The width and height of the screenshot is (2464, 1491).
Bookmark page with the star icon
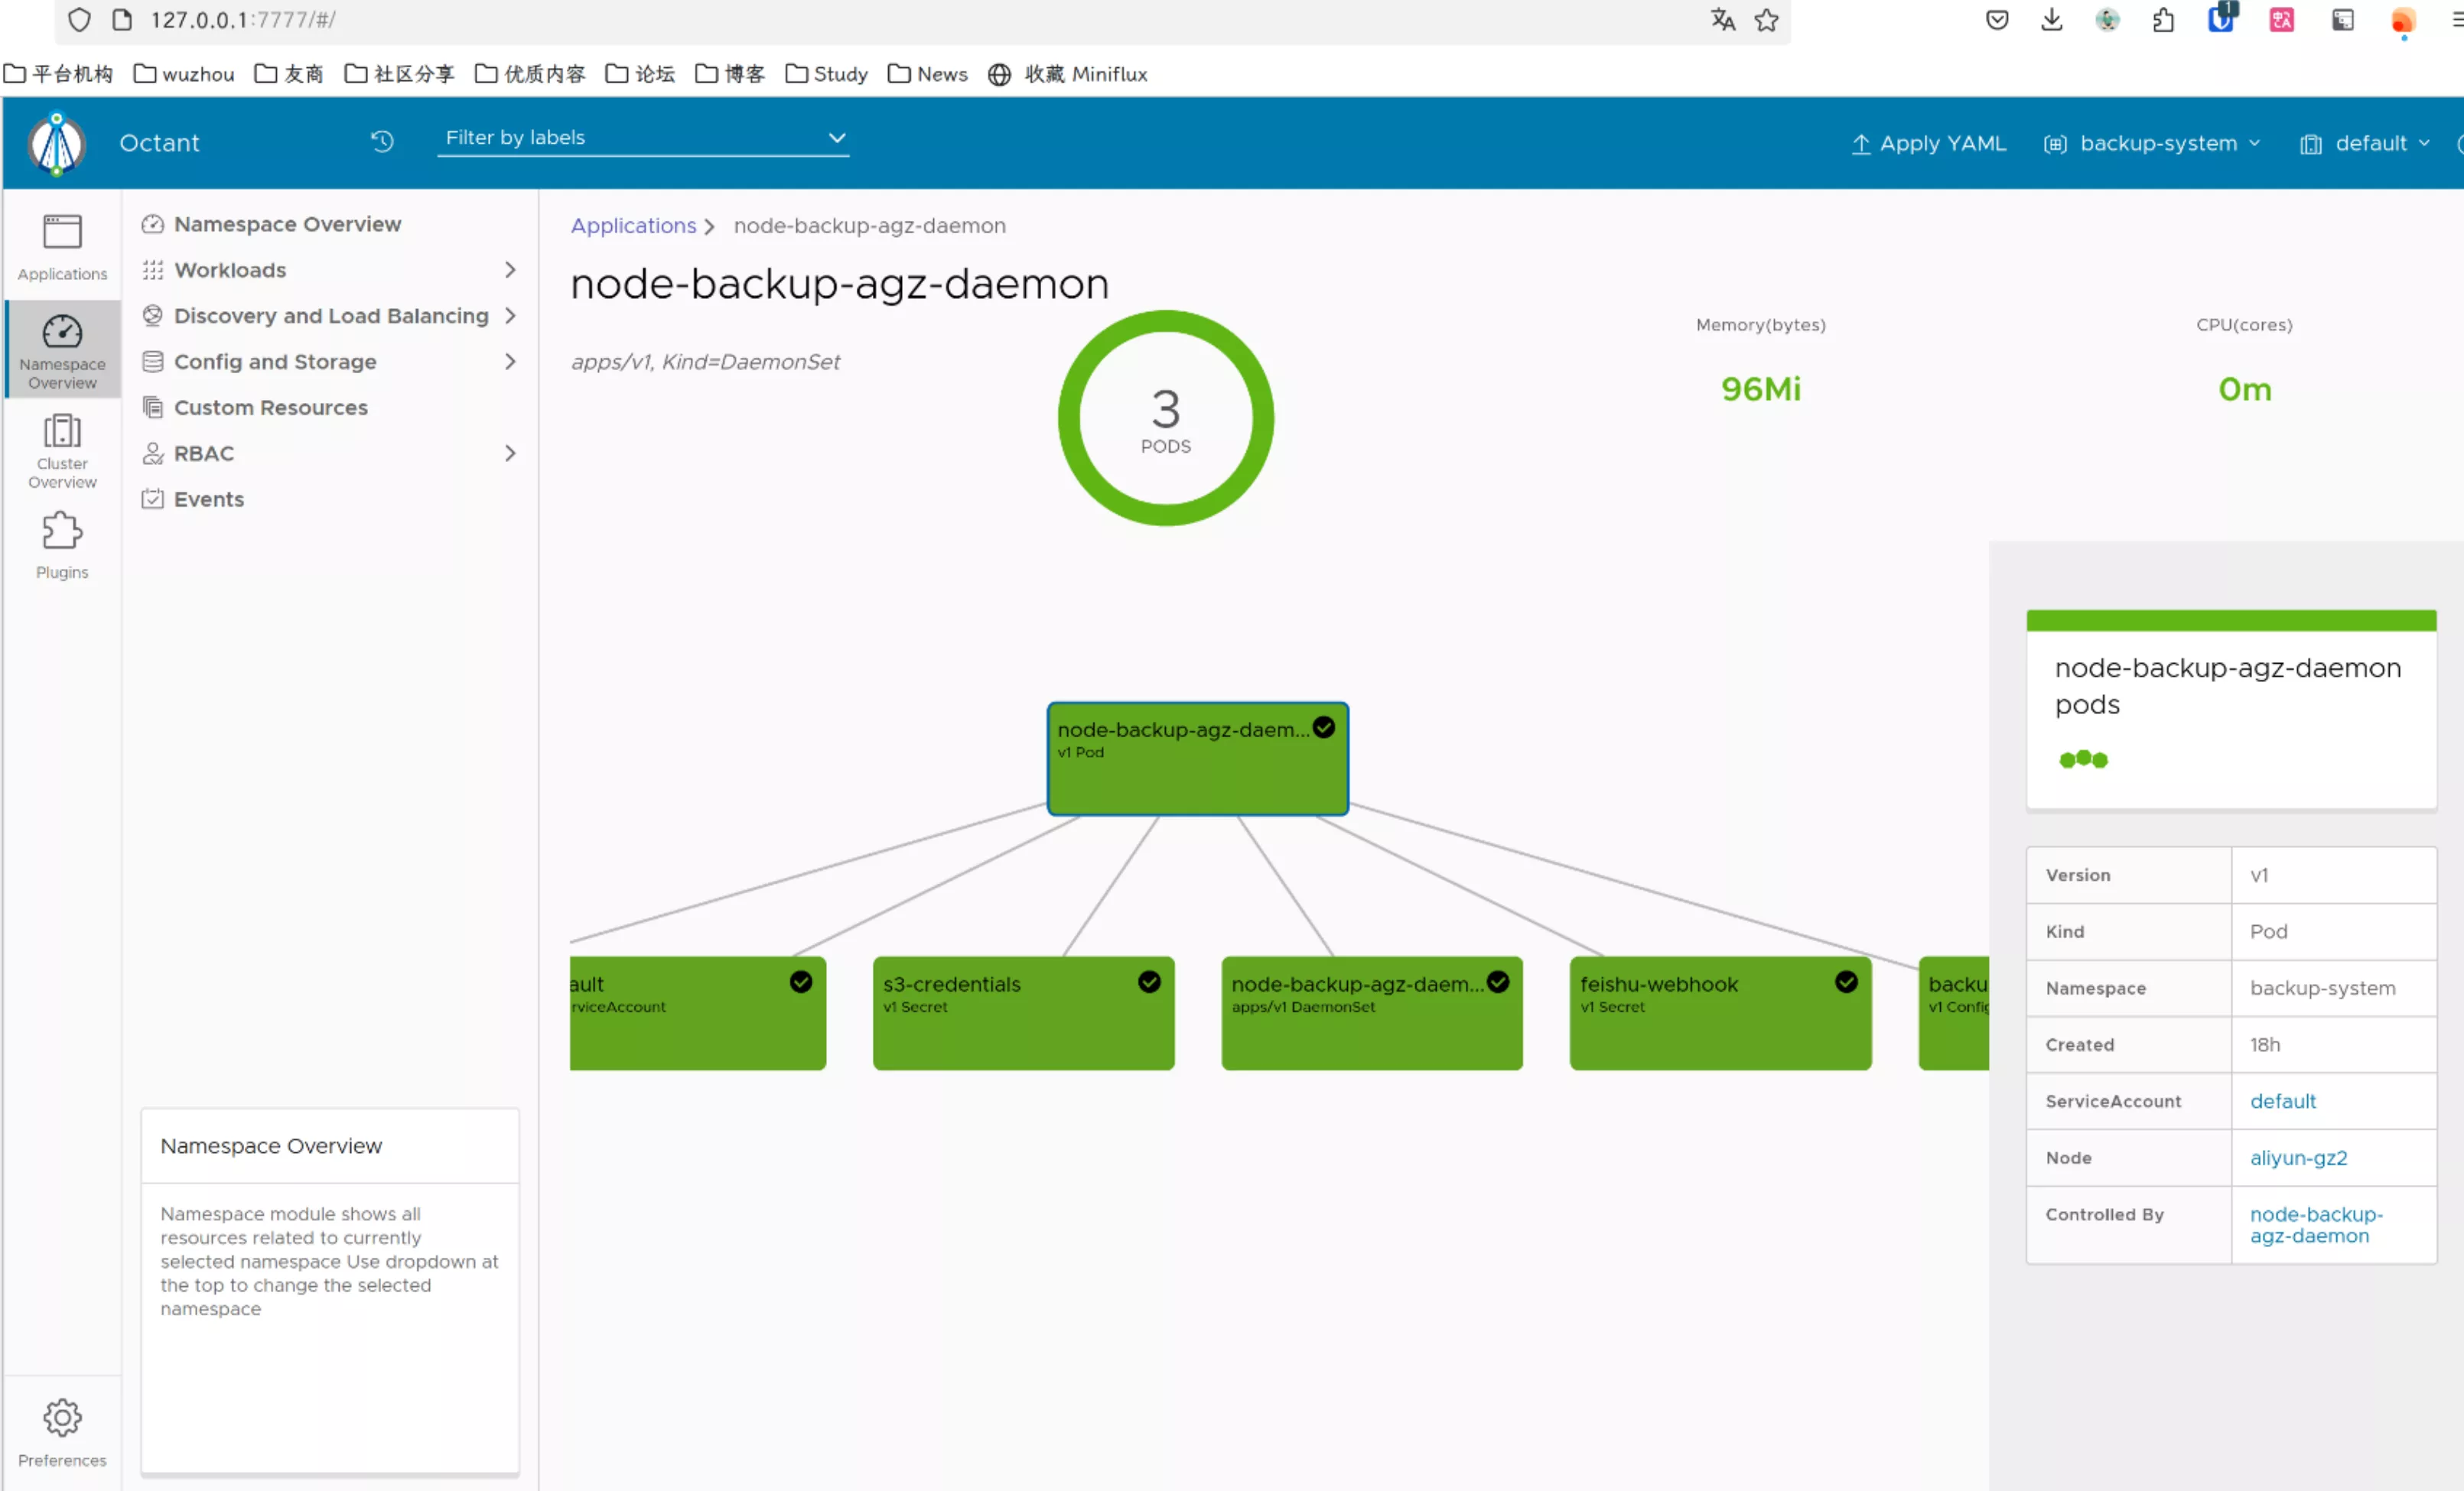point(1766,20)
